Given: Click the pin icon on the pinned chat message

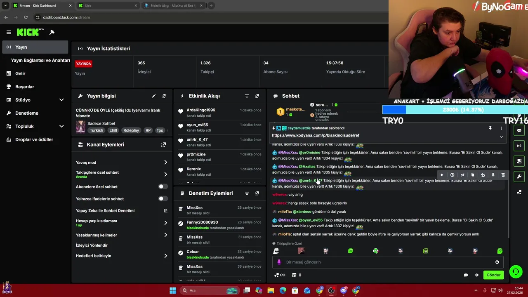Looking at the screenshot, I should (490, 128).
